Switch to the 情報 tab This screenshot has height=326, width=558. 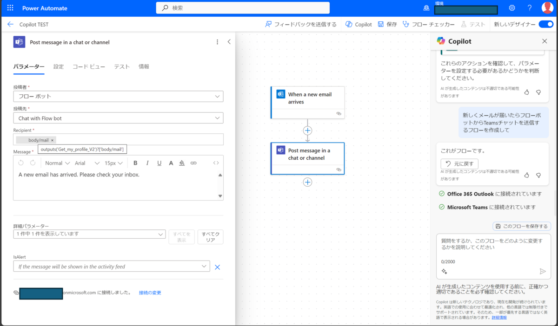144,67
